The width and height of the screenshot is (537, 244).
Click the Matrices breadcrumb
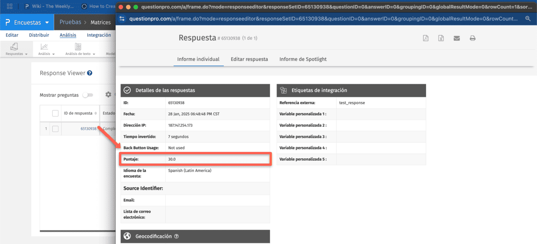pos(100,22)
